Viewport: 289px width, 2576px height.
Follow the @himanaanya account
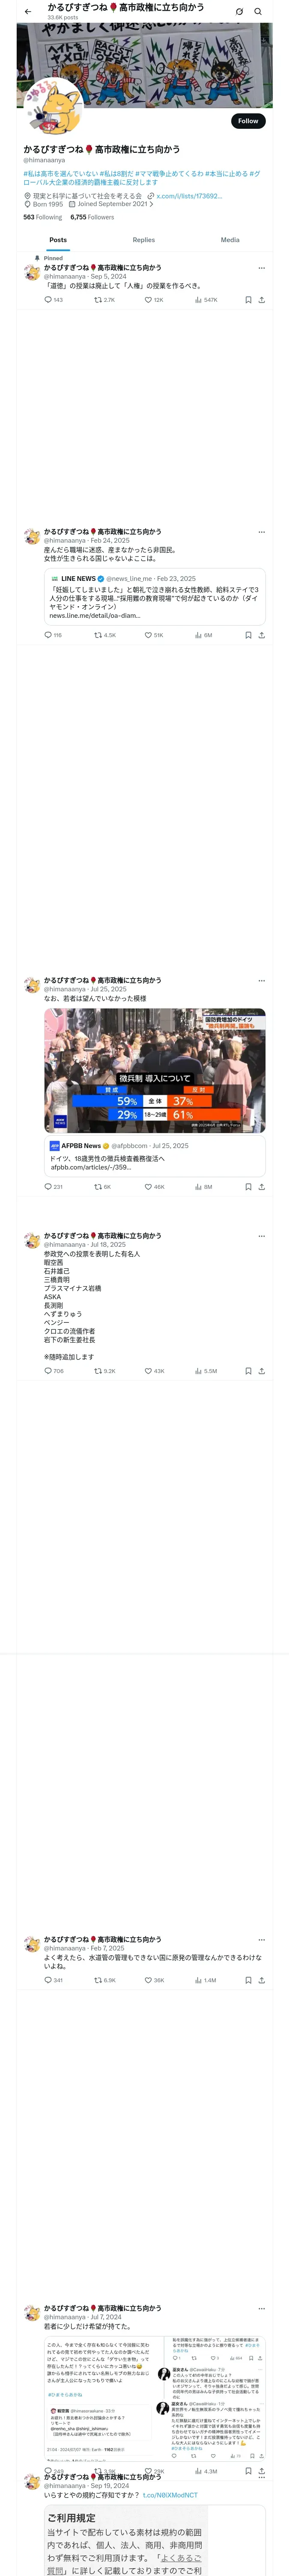[248, 121]
